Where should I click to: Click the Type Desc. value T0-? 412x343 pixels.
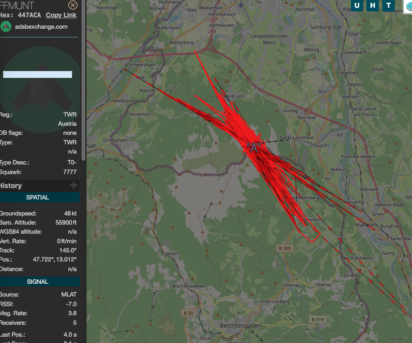[x=72, y=163]
